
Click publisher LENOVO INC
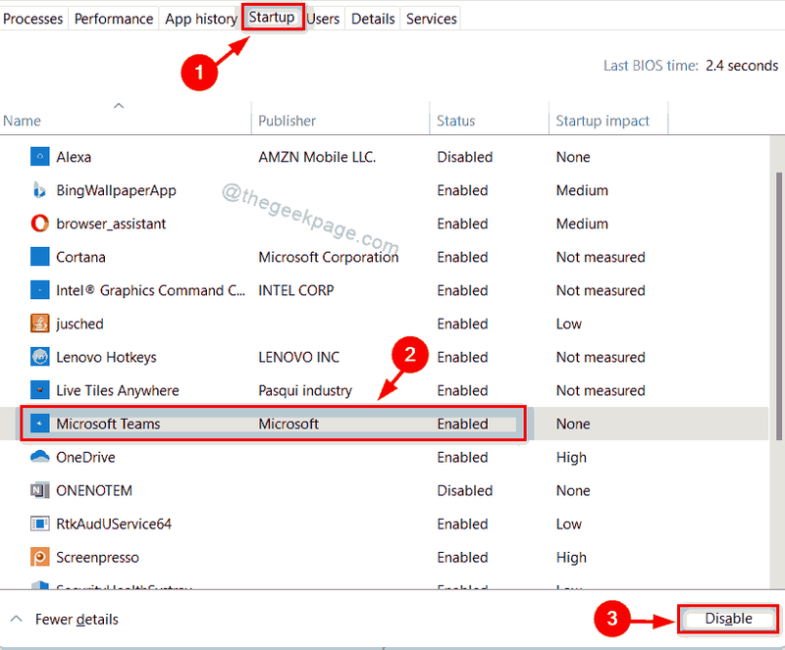click(299, 357)
